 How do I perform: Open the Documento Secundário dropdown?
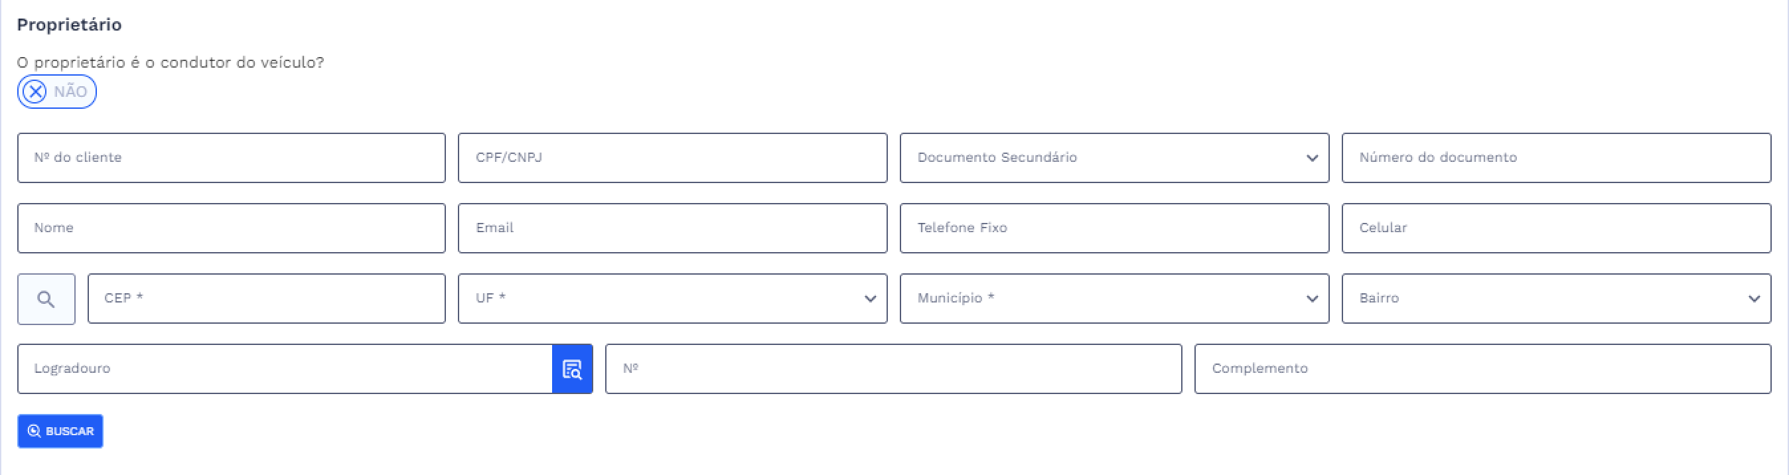coord(1114,159)
